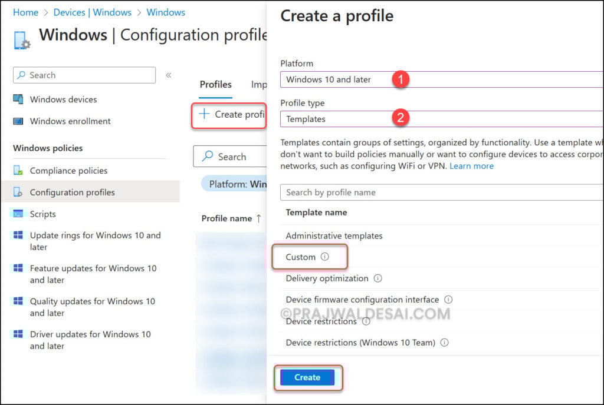Open Update rings for Windows 10 and later
The width and height of the screenshot is (604, 405).
pos(95,241)
